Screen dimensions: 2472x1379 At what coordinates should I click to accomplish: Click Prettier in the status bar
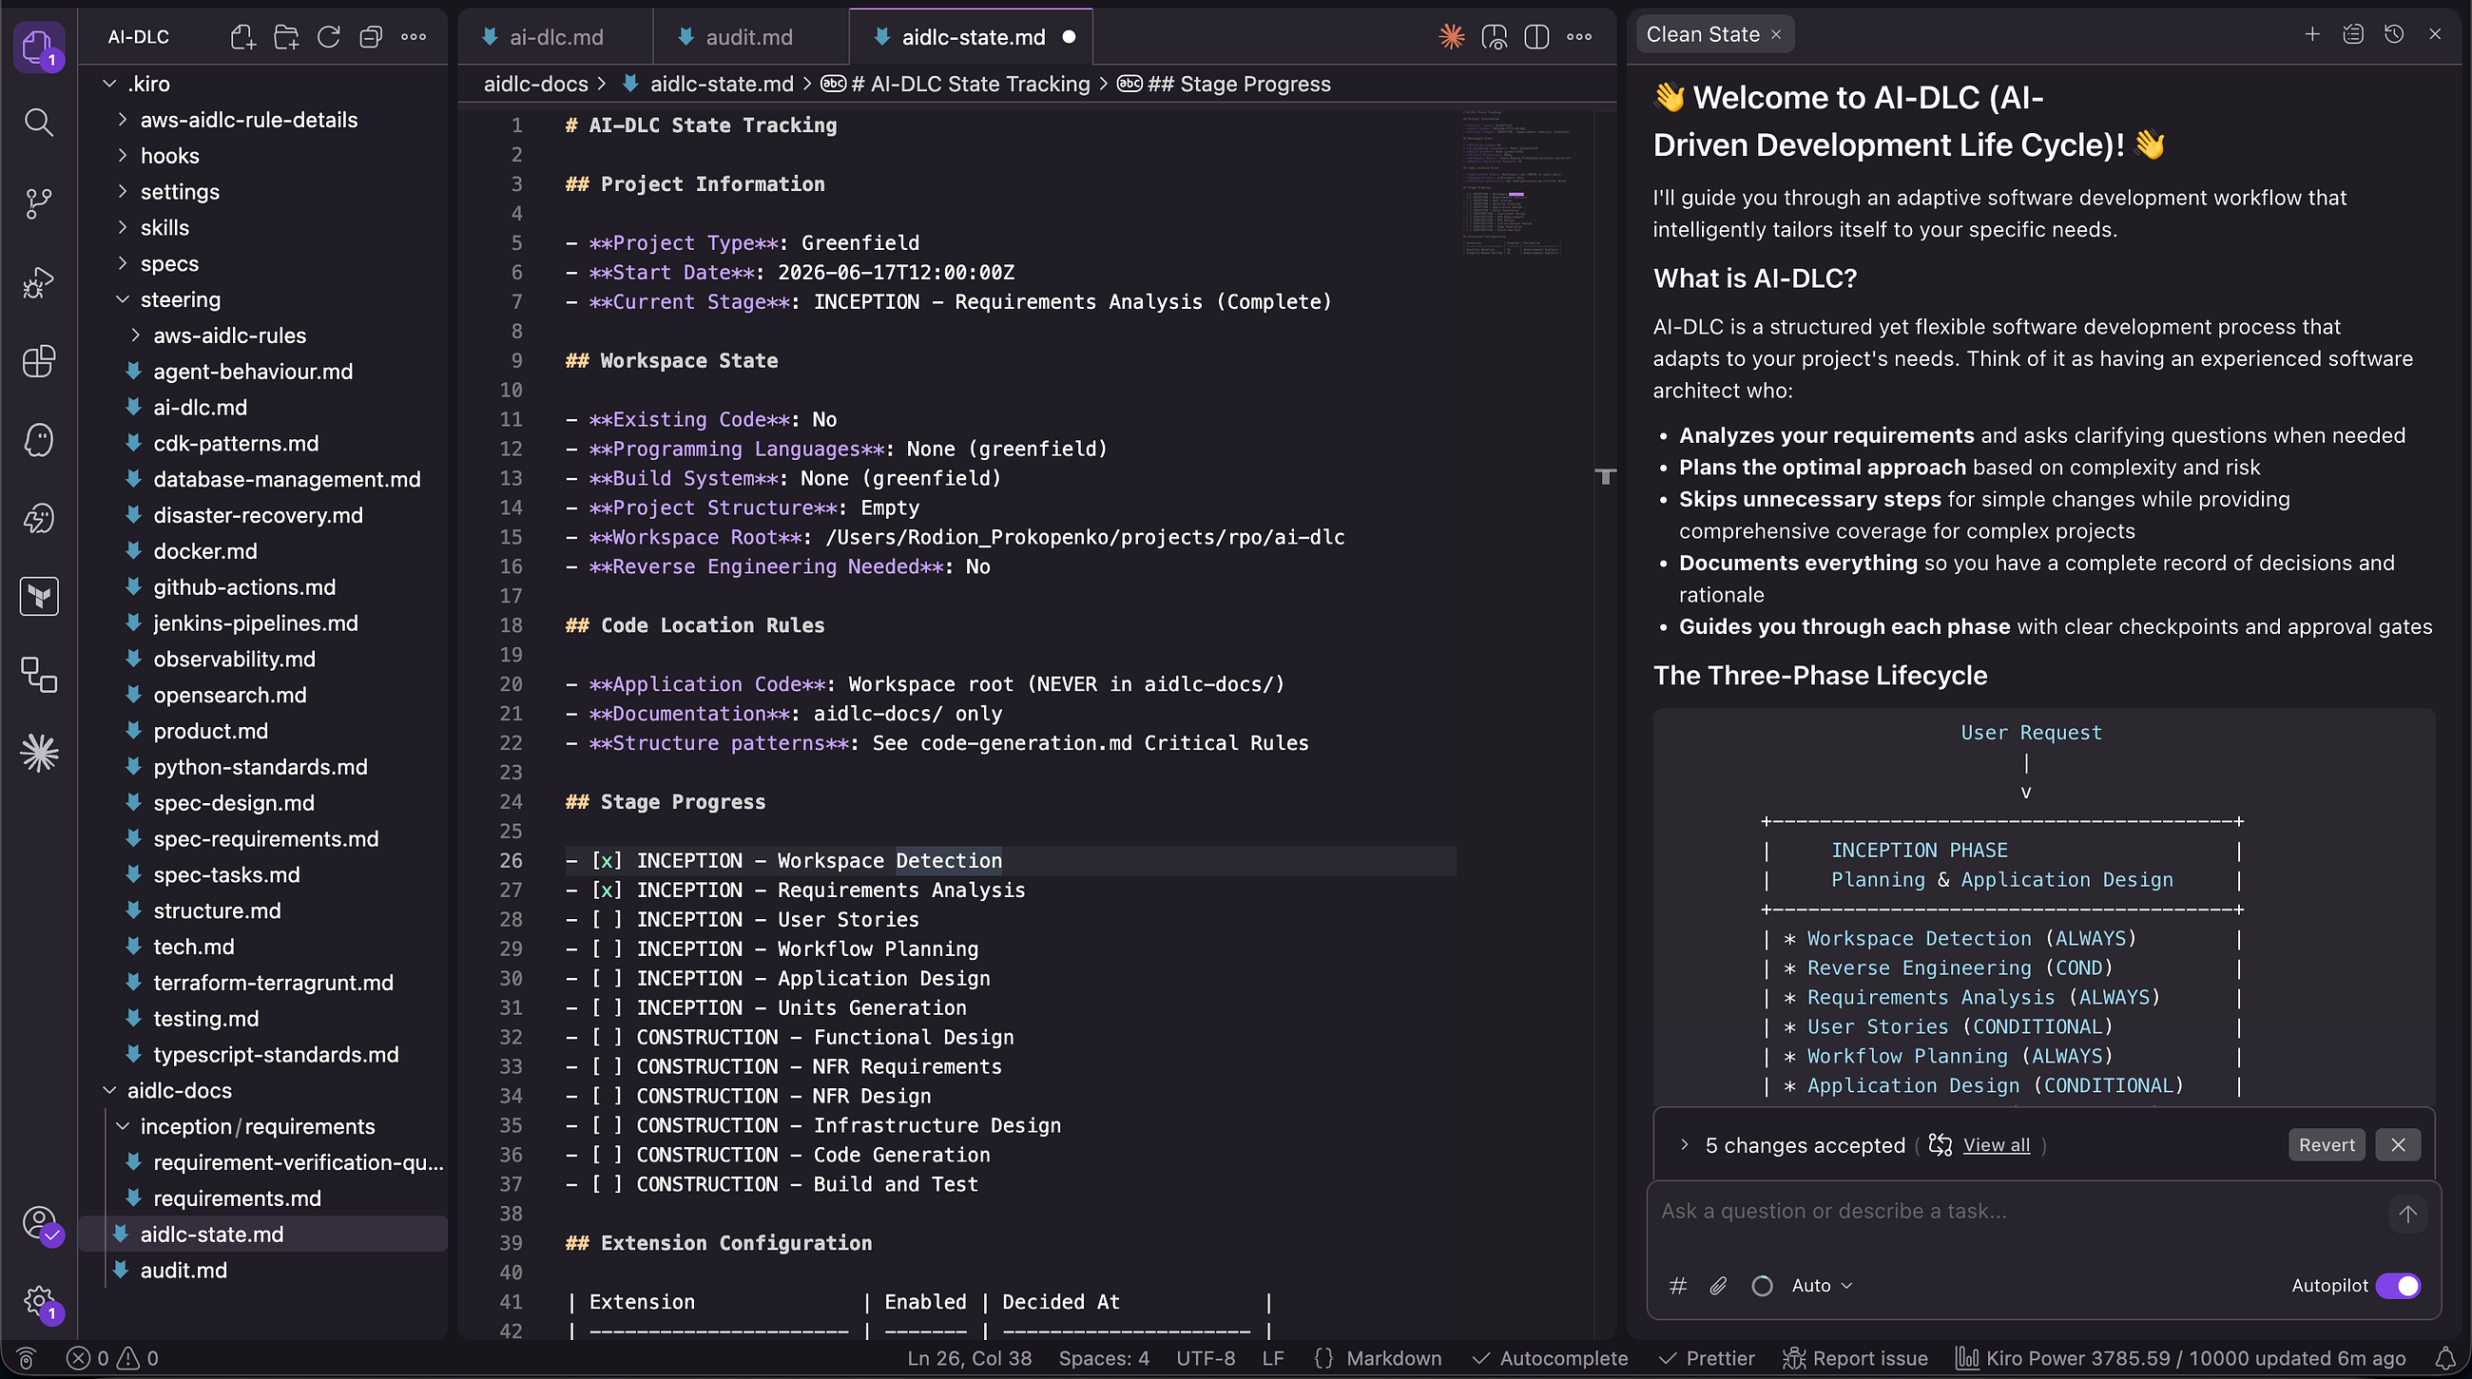click(1708, 1358)
